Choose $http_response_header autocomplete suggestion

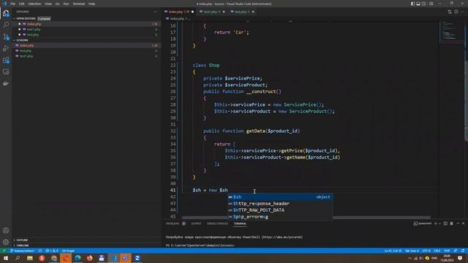280,203
